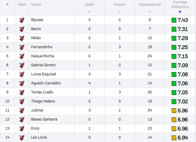The width and height of the screenshot is (196, 142).
Task: Click the green rating box for 7.43
Action: click(x=174, y=20)
